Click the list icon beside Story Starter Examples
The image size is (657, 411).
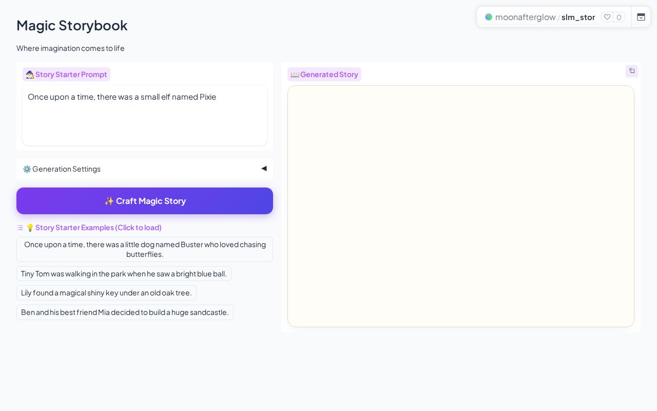20,228
